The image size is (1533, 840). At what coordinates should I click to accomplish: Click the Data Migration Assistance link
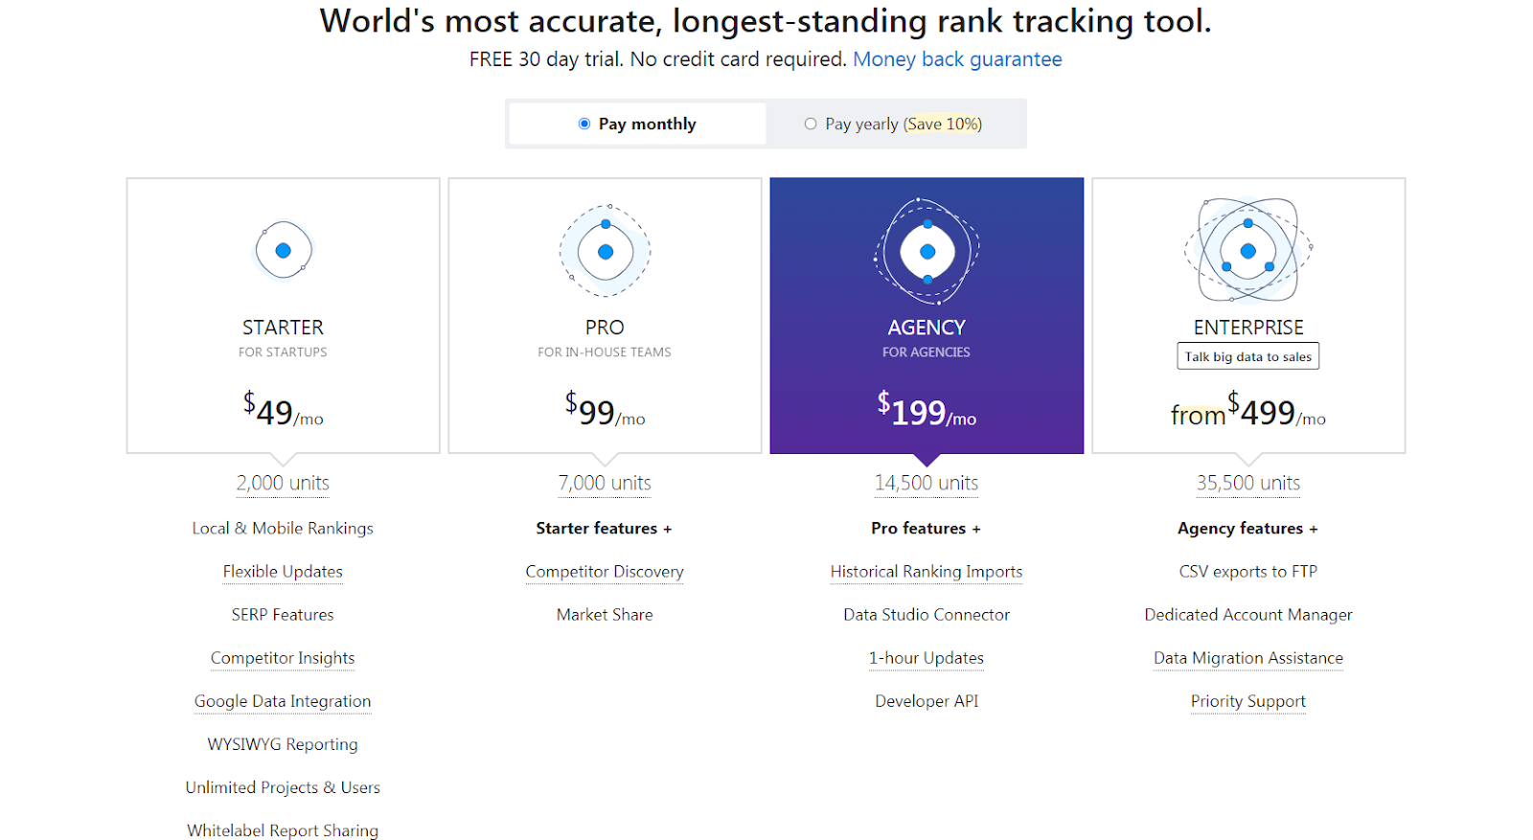pos(1247,658)
